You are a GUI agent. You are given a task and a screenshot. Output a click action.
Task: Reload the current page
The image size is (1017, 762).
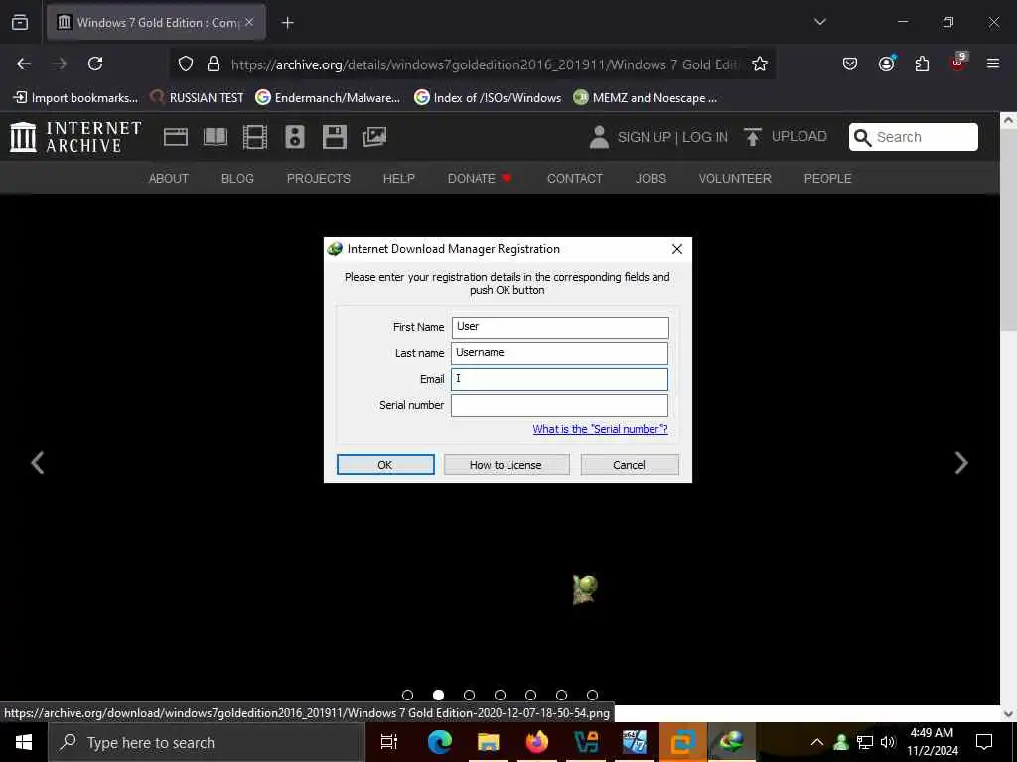tap(95, 63)
